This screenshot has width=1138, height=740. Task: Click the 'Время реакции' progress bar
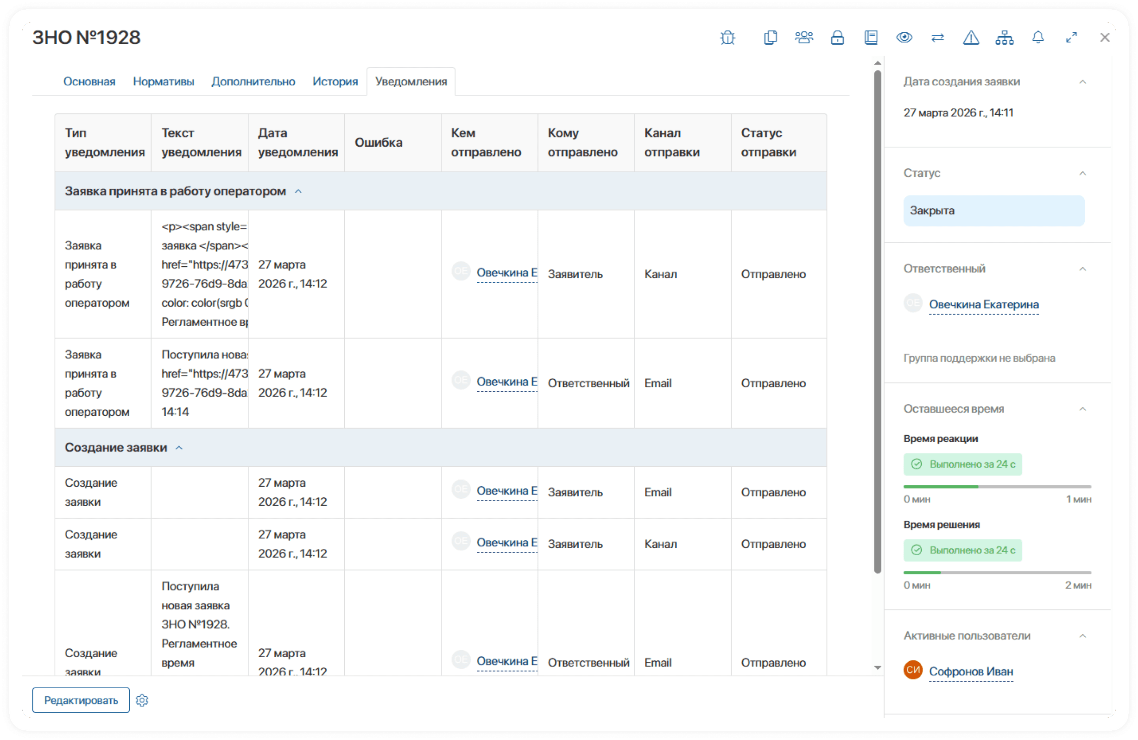click(998, 487)
